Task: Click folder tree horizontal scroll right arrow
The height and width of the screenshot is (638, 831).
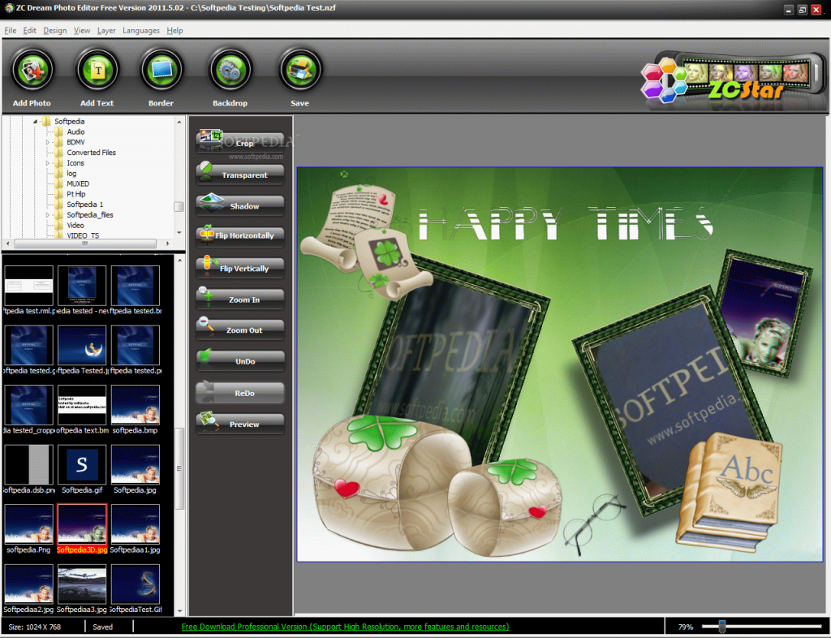Action: point(167,244)
